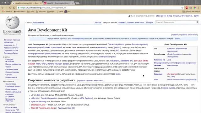Viewport: 201px width, 113px height.
Task: Open Постоянная ссылка in sidebar
Action: (x=13, y=92)
